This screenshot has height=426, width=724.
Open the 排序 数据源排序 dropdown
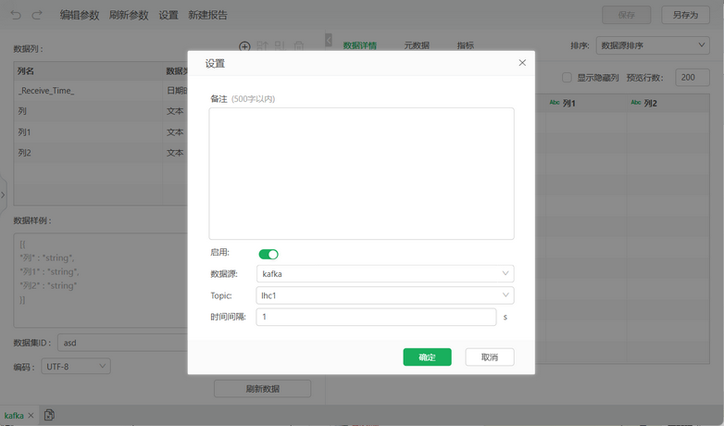pos(653,45)
